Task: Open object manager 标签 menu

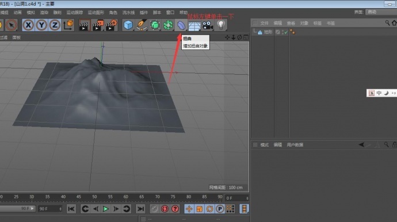Action: click(318, 23)
